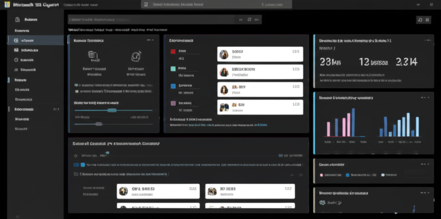Click the red color swatch
441x219 pixels.
coord(173,52)
